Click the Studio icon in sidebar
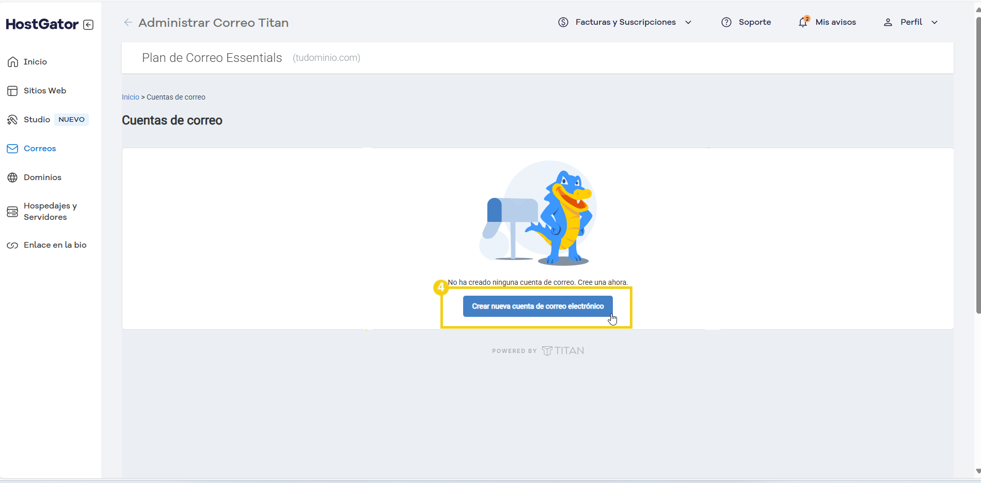 coord(13,120)
